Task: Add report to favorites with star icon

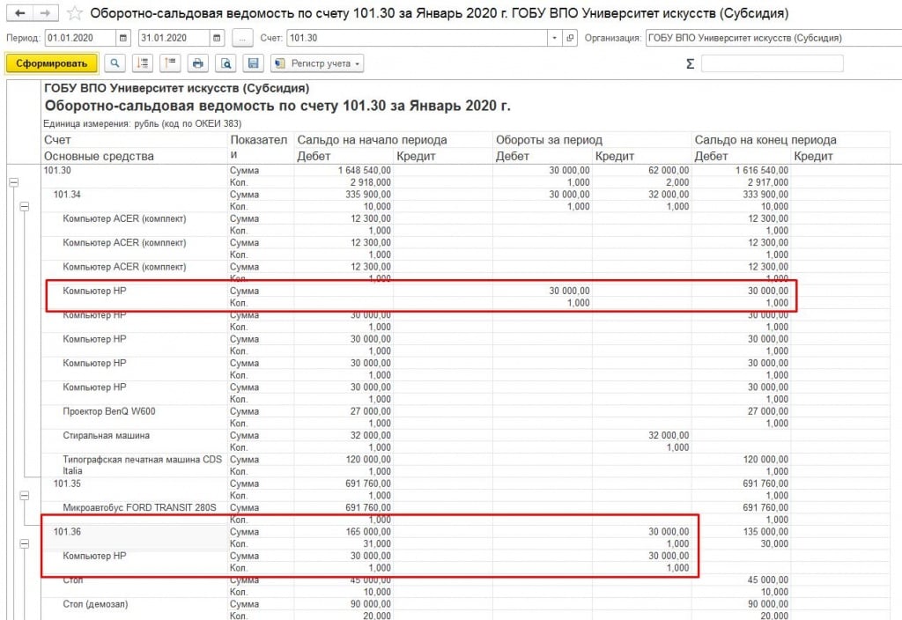Action: coord(76,13)
